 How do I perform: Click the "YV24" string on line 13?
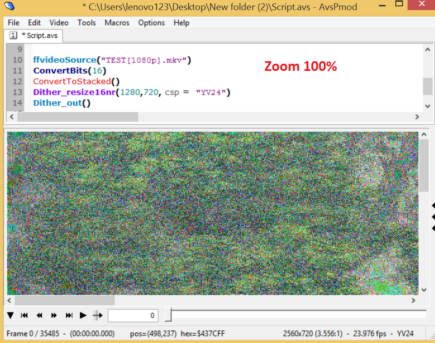coord(211,92)
